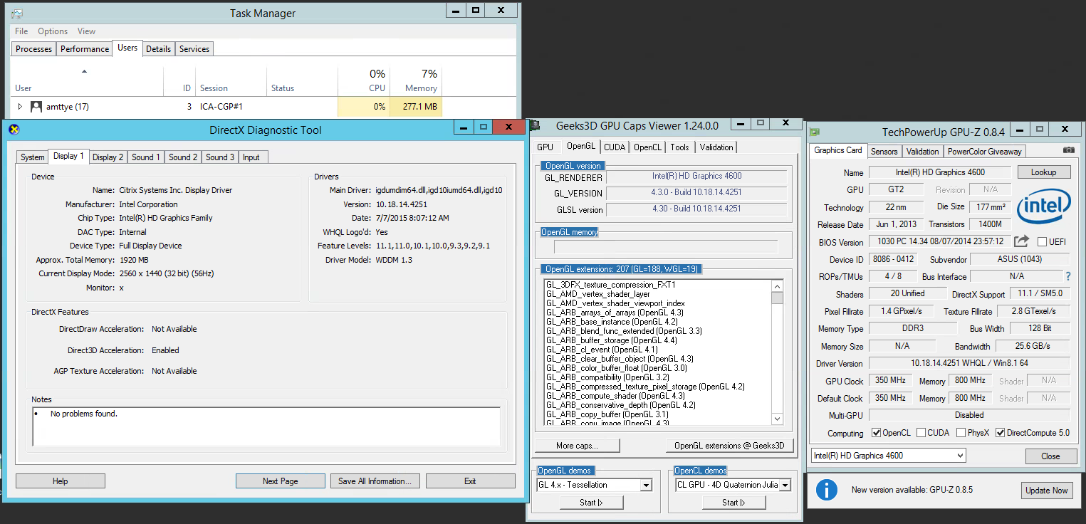The height and width of the screenshot is (524, 1086).
Task: Toggle the DirectCompute 5.0 checkbox
Action: [1001, 433]
